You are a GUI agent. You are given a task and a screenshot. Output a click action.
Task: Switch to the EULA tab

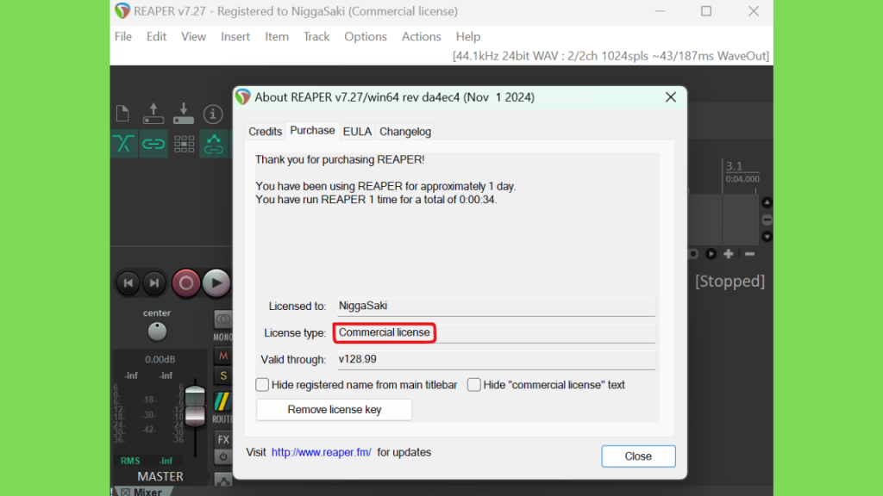(x=357, y=132)
